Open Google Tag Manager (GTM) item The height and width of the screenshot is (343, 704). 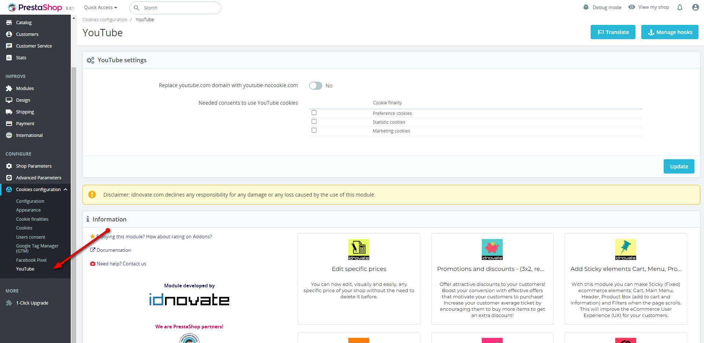37,249
